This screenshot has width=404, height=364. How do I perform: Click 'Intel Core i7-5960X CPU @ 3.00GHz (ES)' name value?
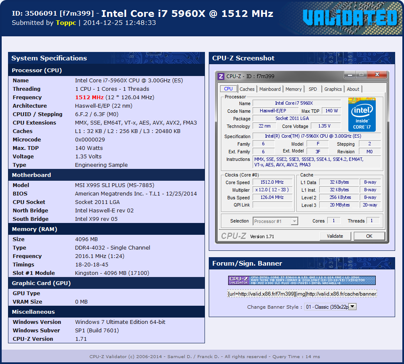[129, 81]
